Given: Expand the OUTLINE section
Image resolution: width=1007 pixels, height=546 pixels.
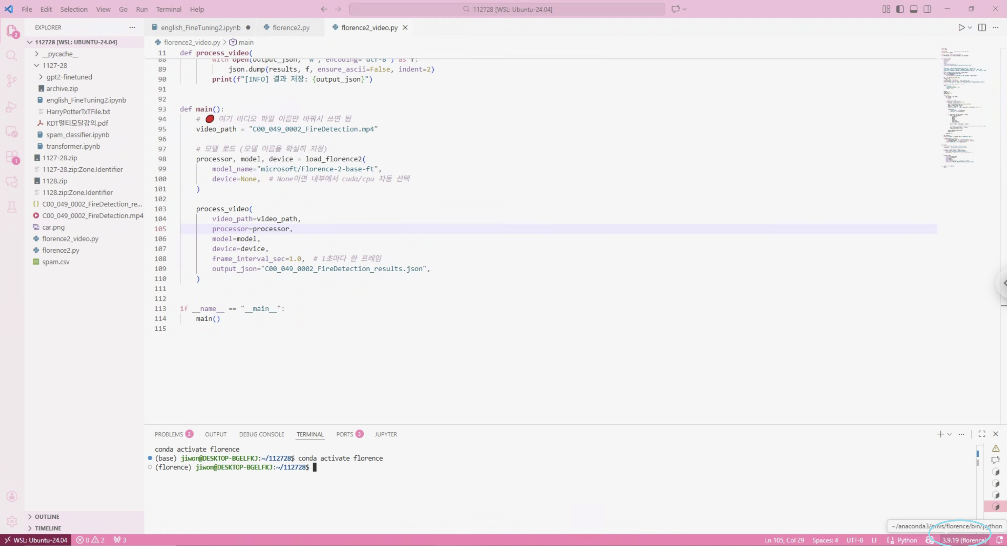Looking at the screenshot, I should click(x=47, y=516).
